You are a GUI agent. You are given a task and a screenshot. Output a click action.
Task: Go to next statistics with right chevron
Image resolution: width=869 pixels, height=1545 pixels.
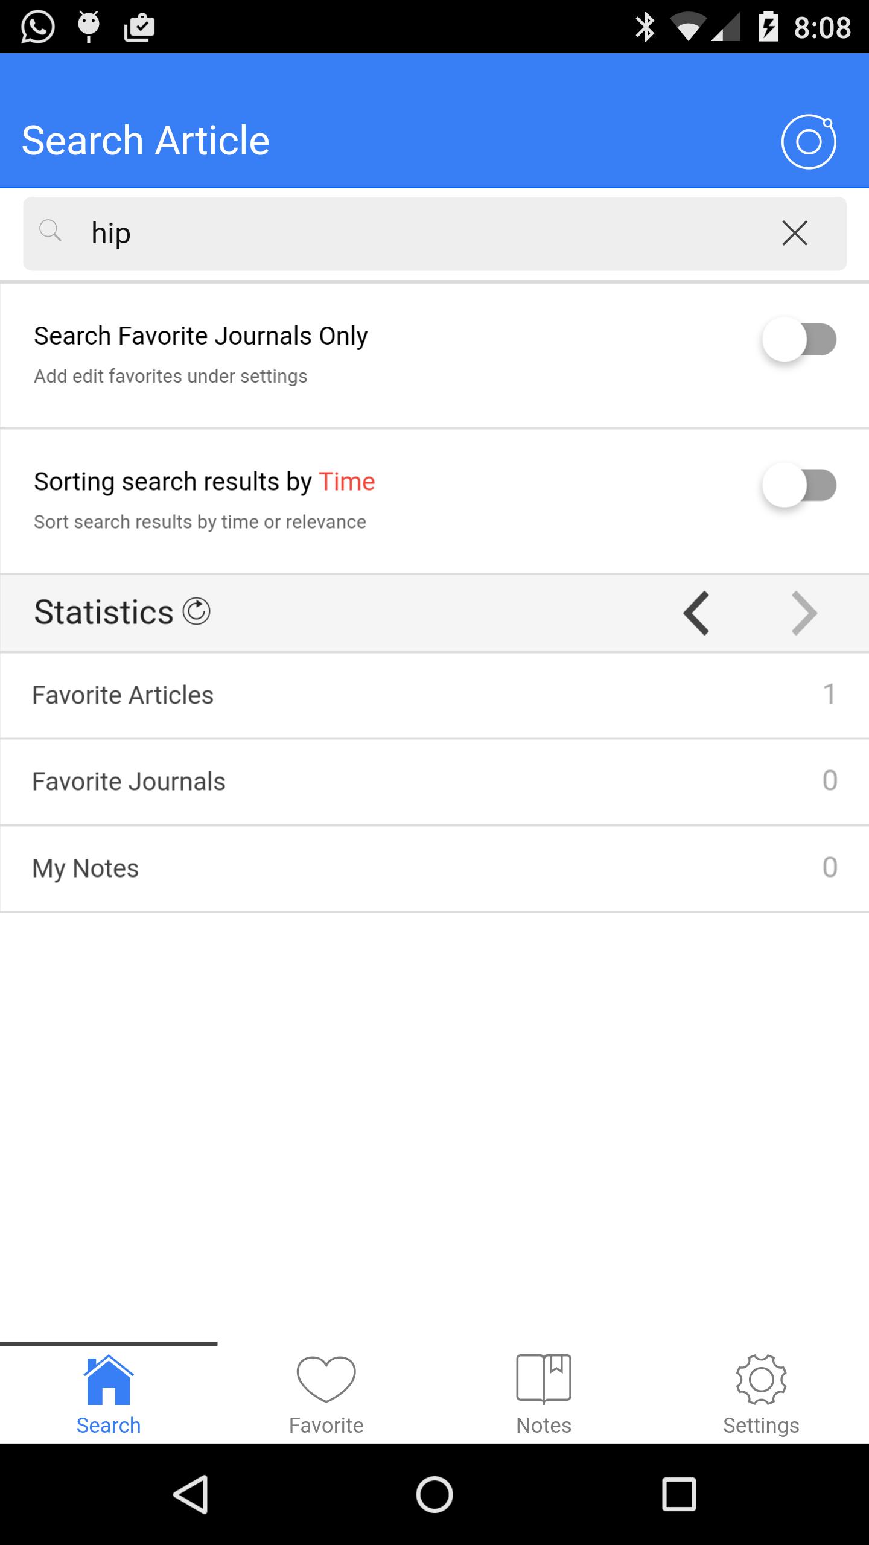804,613
